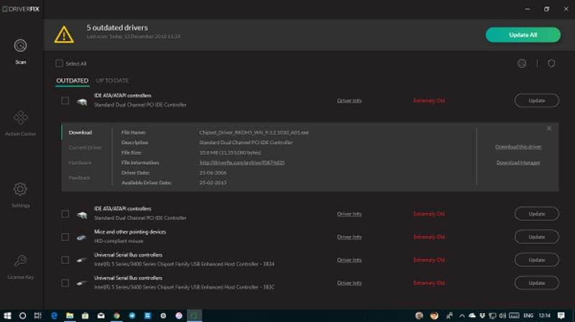Click the mouse device icon for HID-compliant mouse
The width and height of the screenshot is (575, 322).
pos(81,237)
